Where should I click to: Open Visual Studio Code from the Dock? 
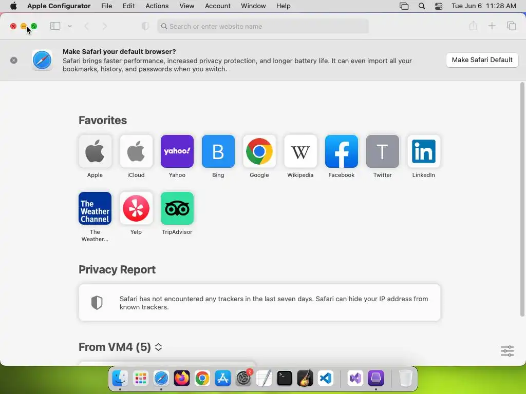(x=326, y=379)
